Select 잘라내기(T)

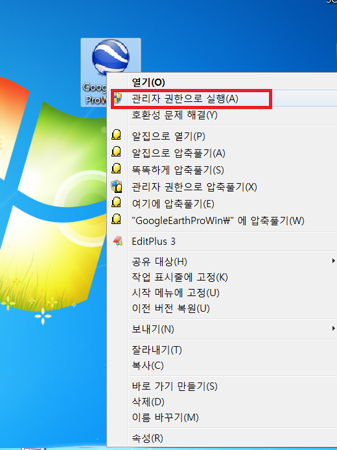point(157,350)
